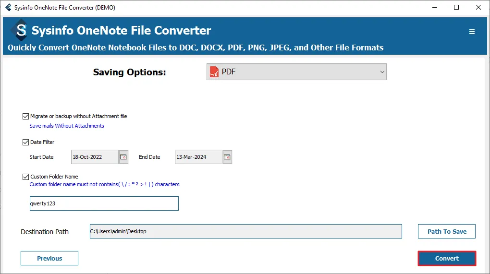Toggle the Custom Folder Name checkbox
The height and width of the screenshot is (274, 490).
coord(25,177)
